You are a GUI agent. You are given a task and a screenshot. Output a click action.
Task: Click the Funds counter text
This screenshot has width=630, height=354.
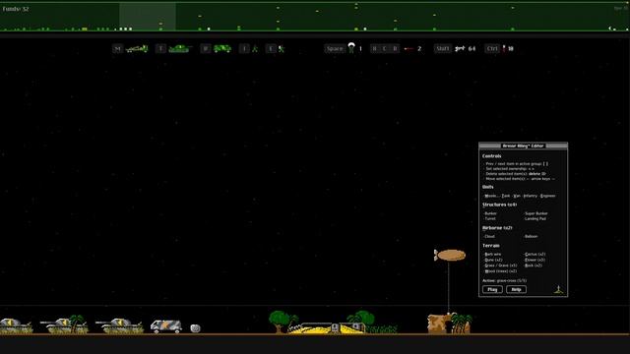[16, 9]
